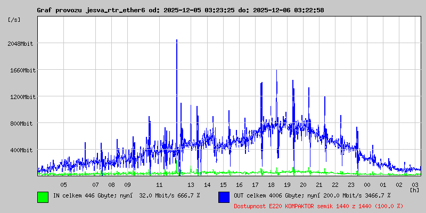Viewport: 426px width, 213px height.
Task: Select the 1660Mbit y-axis label
Action: (x=22, y=70)
